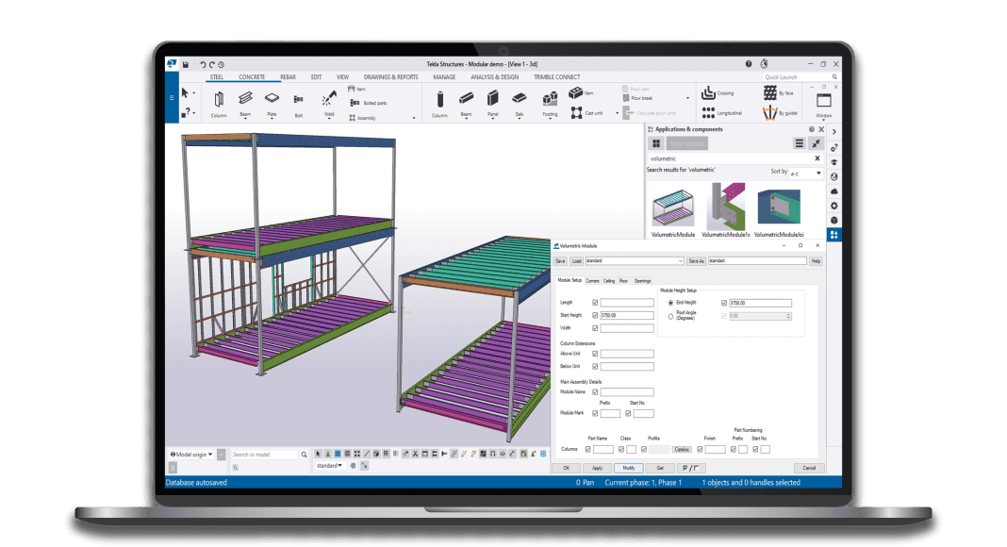
Task: Open the Sort by a-z dropdown
Action: (806, 173)
